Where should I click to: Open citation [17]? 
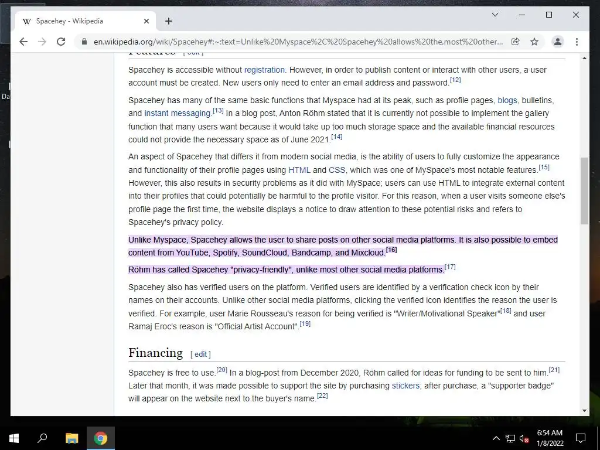coord(450,267)
